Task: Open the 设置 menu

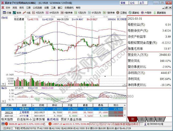Action: point(46,8)
